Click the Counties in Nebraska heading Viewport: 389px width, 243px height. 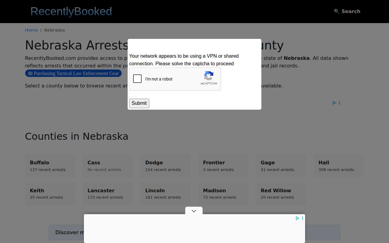coord(77,136)
